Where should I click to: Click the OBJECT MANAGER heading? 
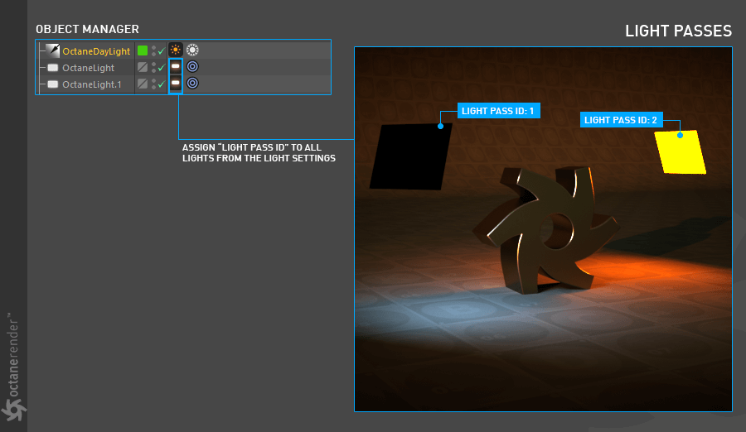pos(88,29)
